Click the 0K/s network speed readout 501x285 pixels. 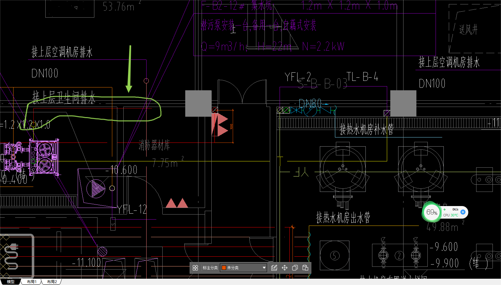pos(455,209)
